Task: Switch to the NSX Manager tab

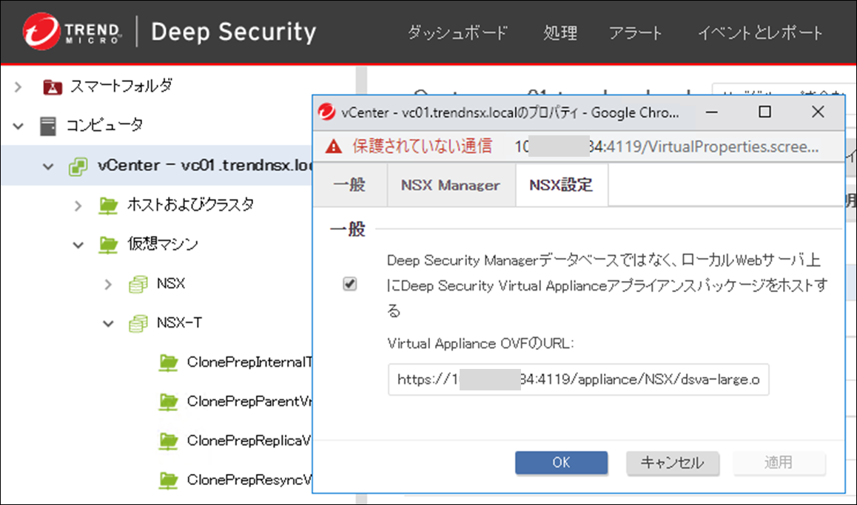Action: pyautogui.click(x=450, y=186)
